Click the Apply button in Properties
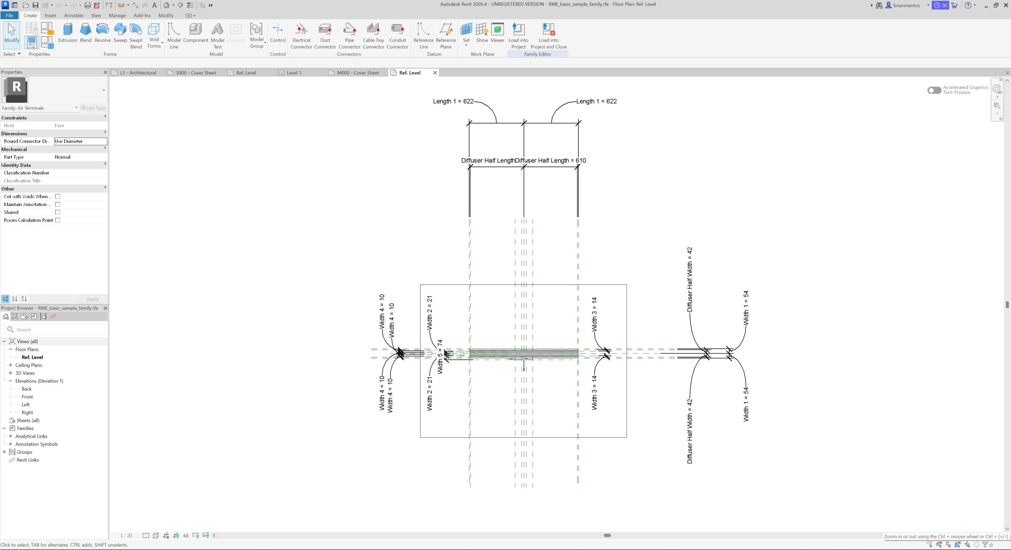The image size is (1011, 550). point(92,299)
